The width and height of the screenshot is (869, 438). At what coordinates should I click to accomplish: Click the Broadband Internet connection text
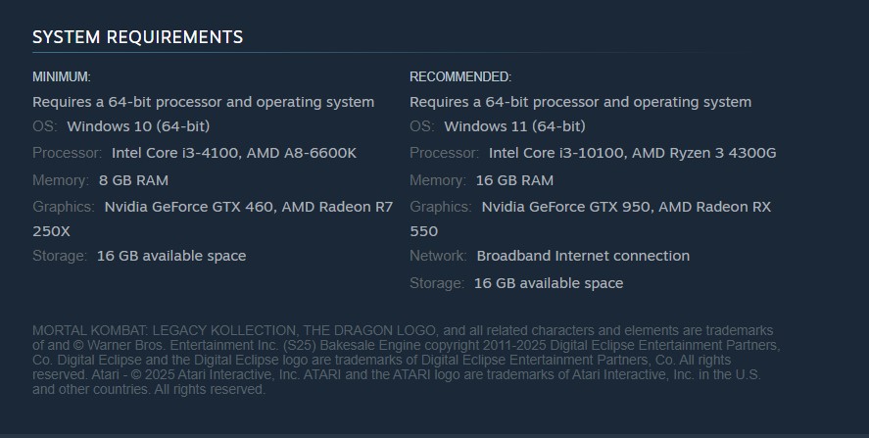(583, 256)
